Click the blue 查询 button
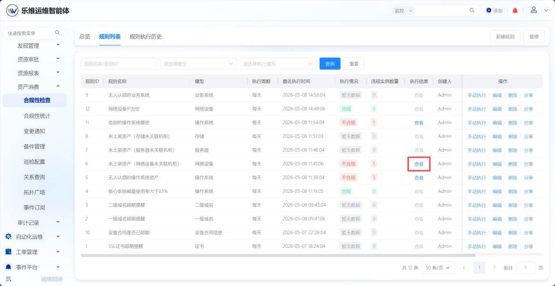 click(x=330, y=64)
